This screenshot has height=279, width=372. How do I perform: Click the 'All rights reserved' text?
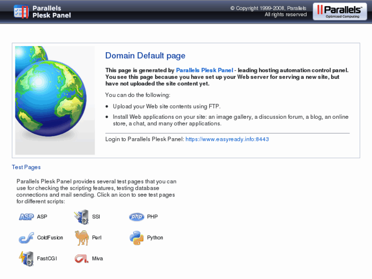click(286, 15)
